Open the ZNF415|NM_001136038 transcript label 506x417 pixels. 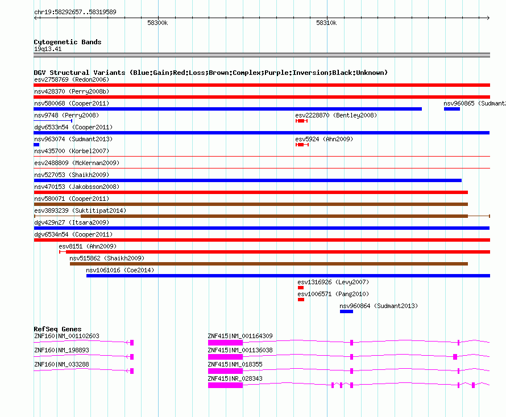tap(240, 350)
